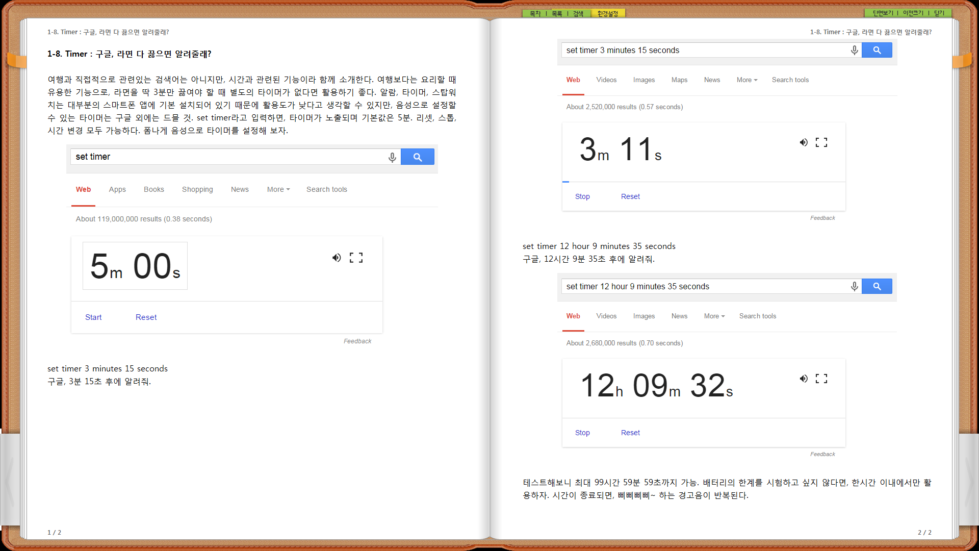Select News under the '3 minutes 15 seconds' search
The height and width of the screenshot is (551, 979).
coord(712,80)
